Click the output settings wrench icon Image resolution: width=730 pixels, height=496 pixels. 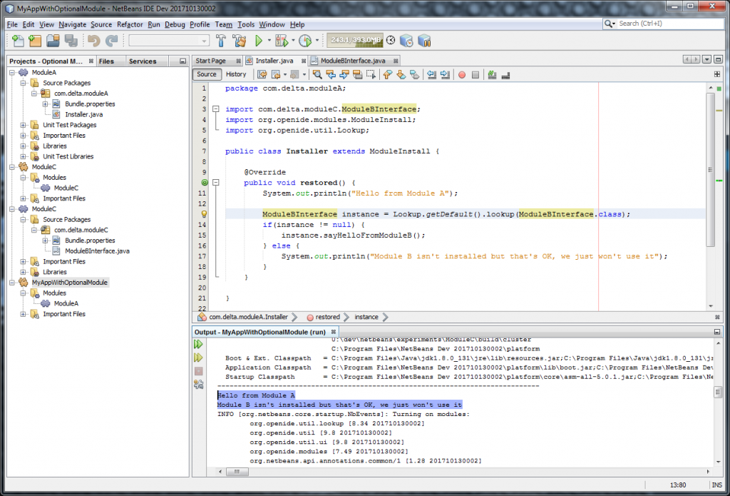pyautogui.click(x=198, y=385)
